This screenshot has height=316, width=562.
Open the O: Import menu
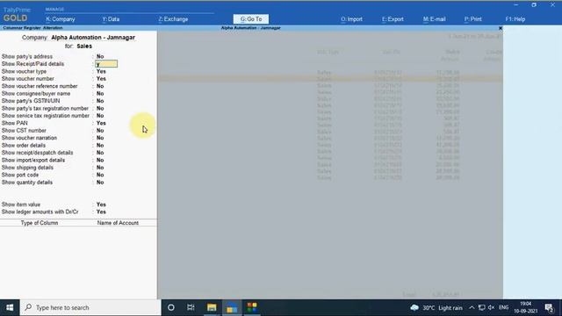click(x=351, y=19)
